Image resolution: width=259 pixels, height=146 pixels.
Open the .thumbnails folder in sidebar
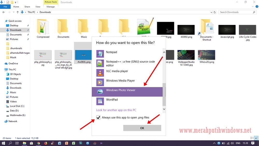click(x=16, y=48)
